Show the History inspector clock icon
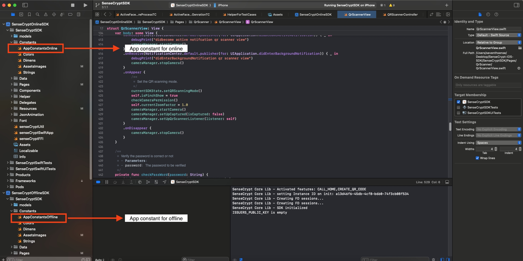 point(488,15)
